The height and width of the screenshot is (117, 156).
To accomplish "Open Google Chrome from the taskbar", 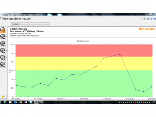I will [x=20, y=102].
